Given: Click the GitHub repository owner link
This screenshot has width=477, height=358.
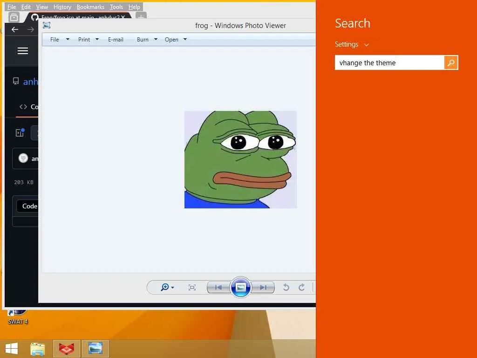Looking at the screenshot, I should [x=30, y=82].
